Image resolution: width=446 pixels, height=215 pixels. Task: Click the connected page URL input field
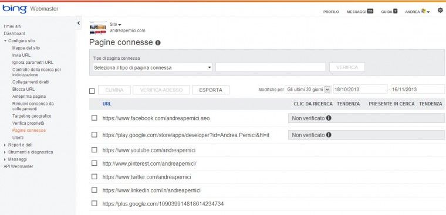coord(271,67)
